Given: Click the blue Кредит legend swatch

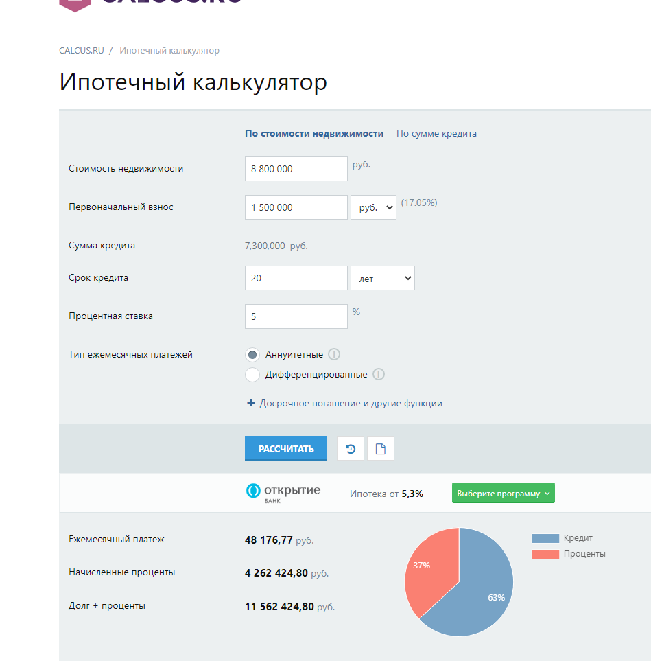Looking at the screenshot, I should (545, 538).
